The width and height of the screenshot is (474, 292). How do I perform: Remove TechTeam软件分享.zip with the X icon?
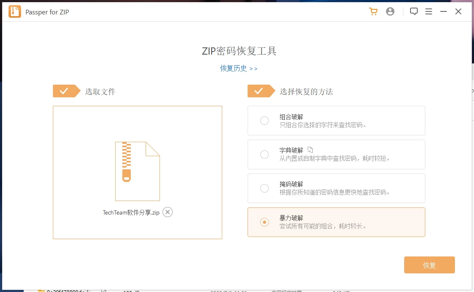pos(167,212)
